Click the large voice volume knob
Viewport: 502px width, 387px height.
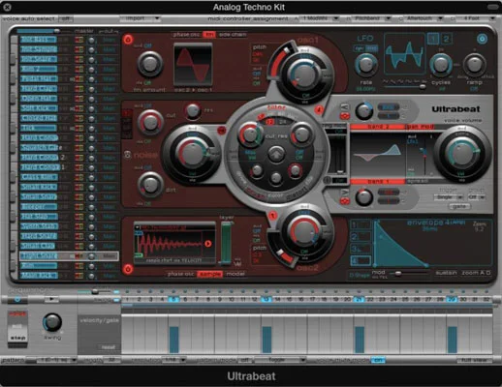[462, 154]
